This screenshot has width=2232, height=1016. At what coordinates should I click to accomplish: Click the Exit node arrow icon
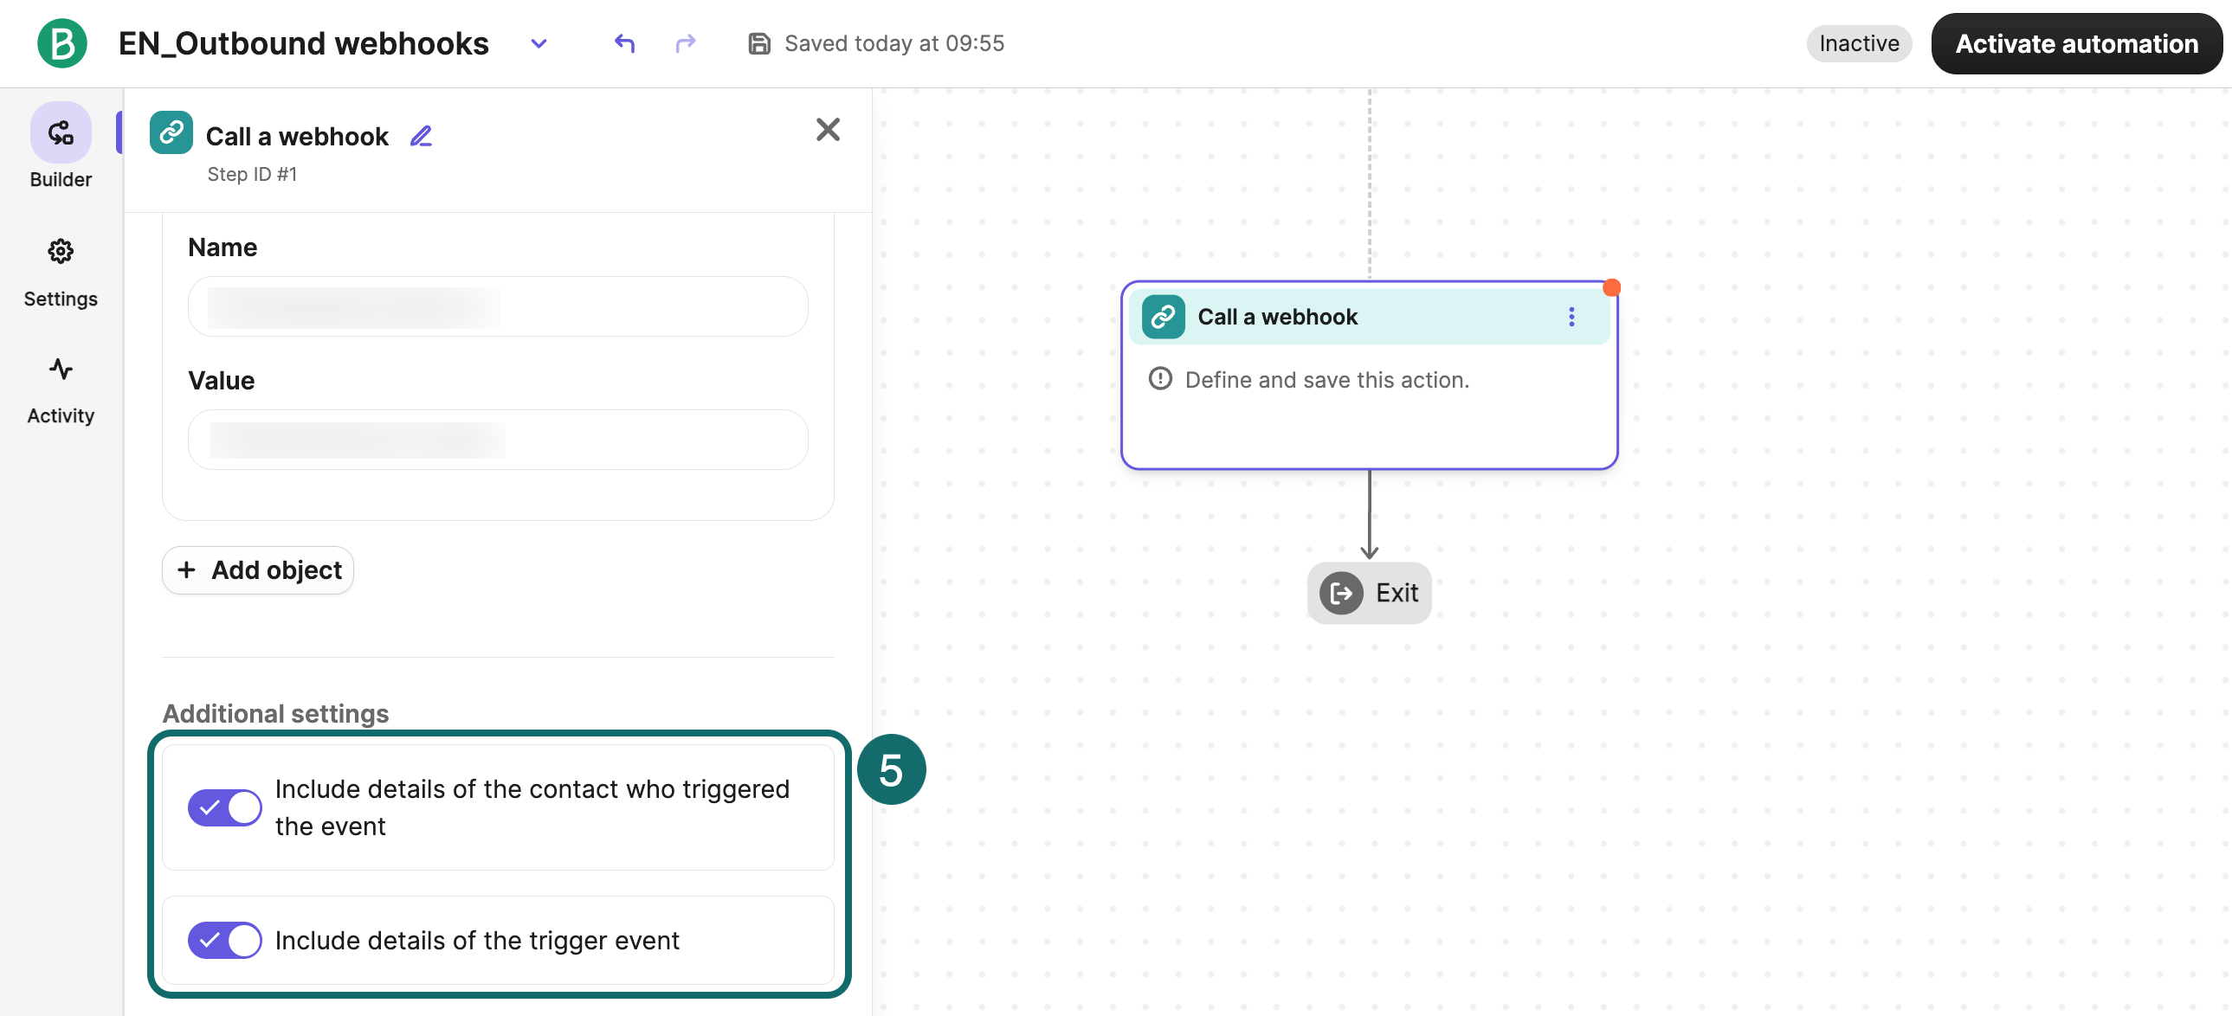[x=1341, y=594]
